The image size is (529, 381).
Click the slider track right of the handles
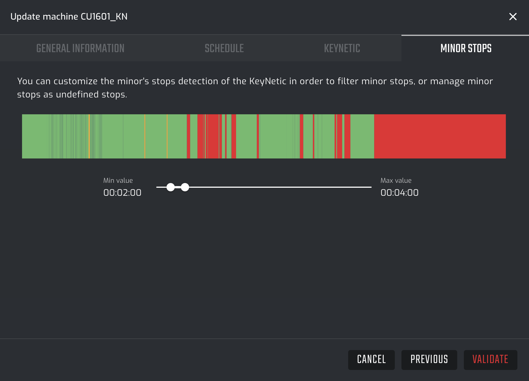click(280, 187)
